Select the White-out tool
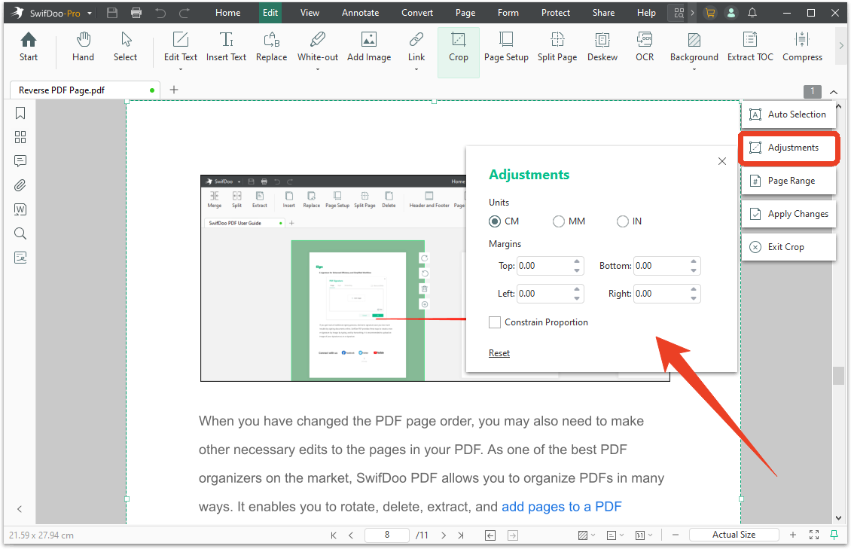 tap(318, 47)
